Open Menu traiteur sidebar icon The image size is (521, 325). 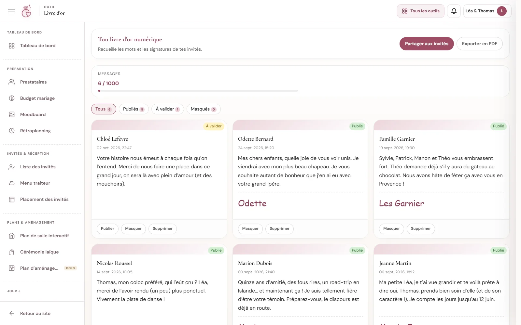tap(12, 183)
